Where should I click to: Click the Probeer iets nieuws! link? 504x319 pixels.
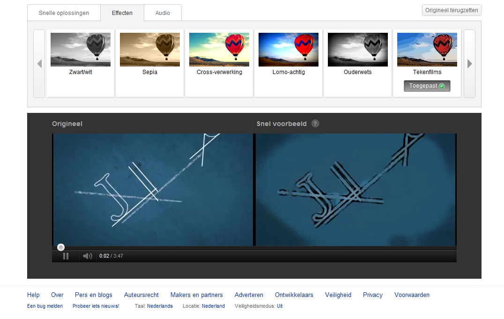(x=96, y=306)
